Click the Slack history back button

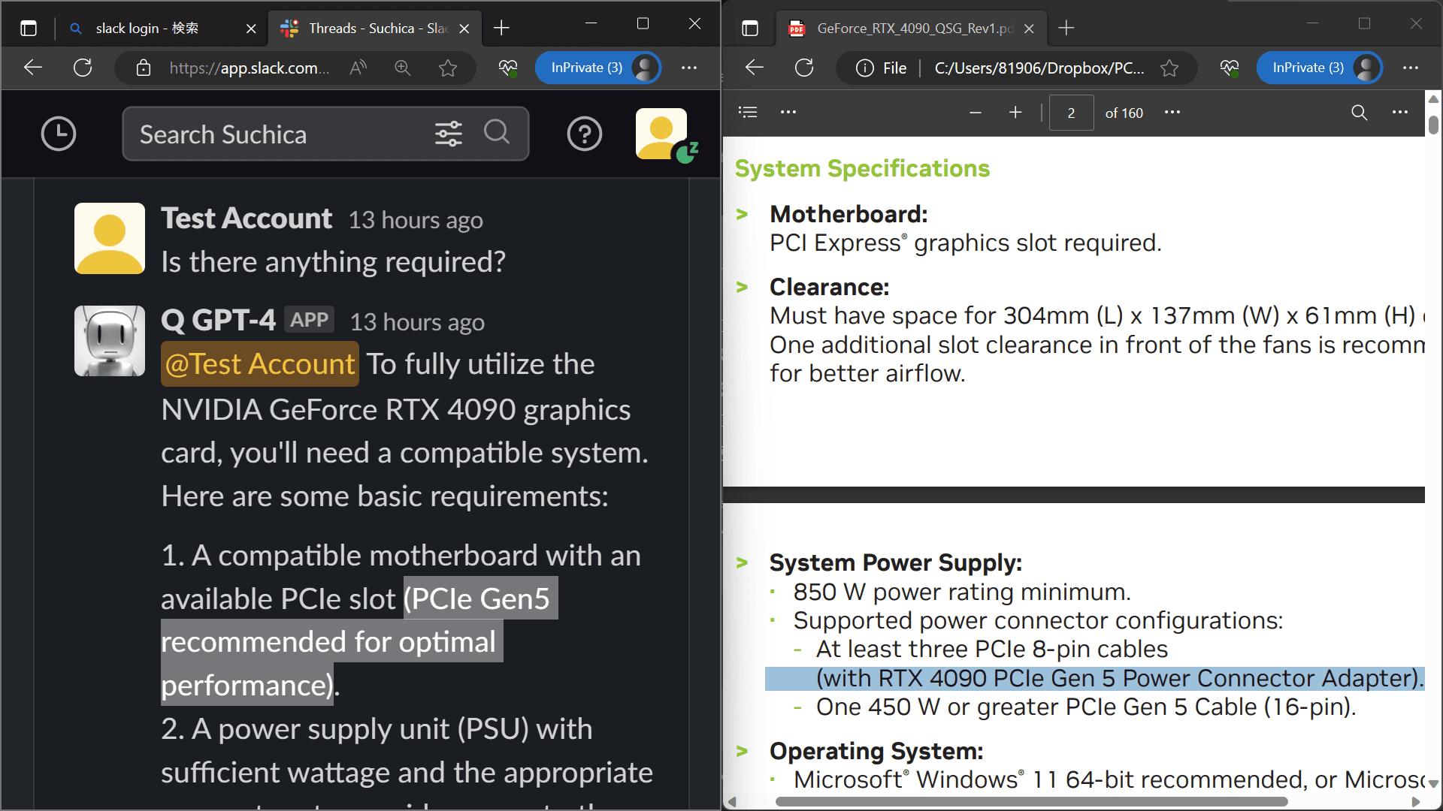[x=59, y=133]
